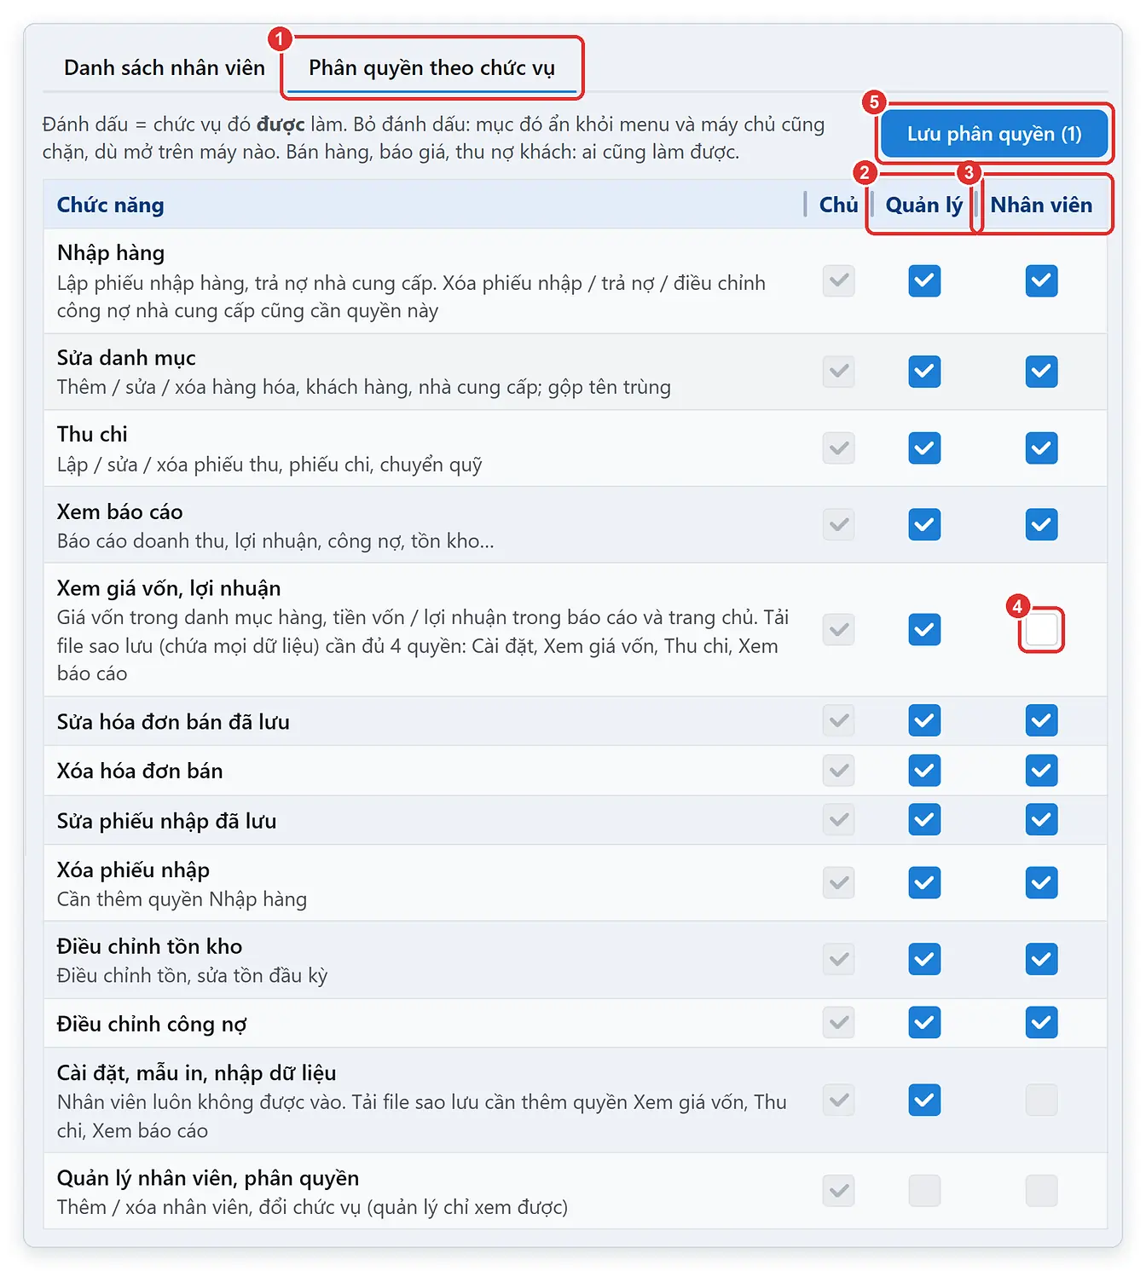Uncheck Xóa phiếu nhập for Nhân viên
The height and width of the screenshot is (1271, 1146).
(1041, 882)
